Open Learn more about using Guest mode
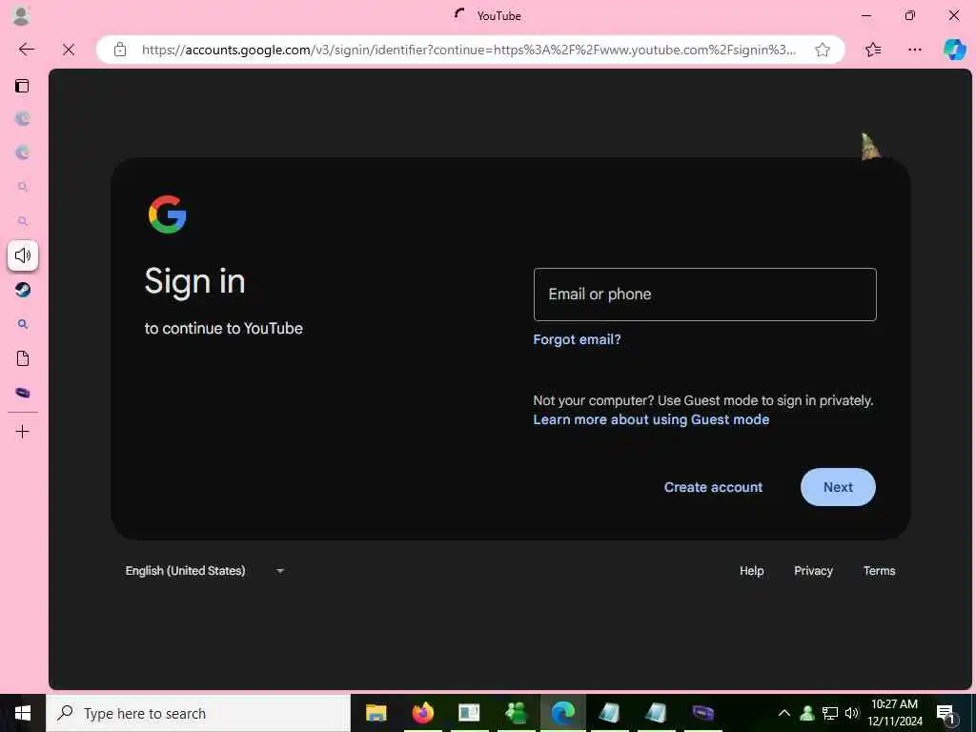Image resolution: width=976 pixels, height=732 pixels. pos(651,419)
